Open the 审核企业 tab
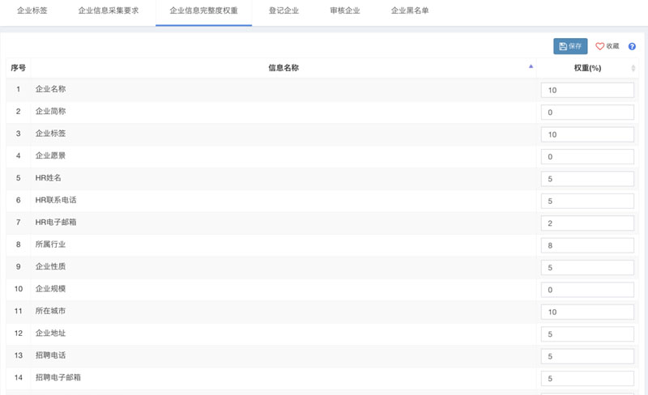The height and width of the screenshot is (395, 648). click(345, 11)
